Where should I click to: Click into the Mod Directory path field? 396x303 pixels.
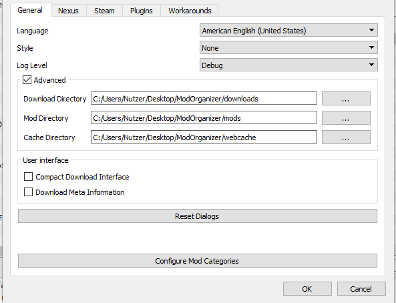click(204, 117)
